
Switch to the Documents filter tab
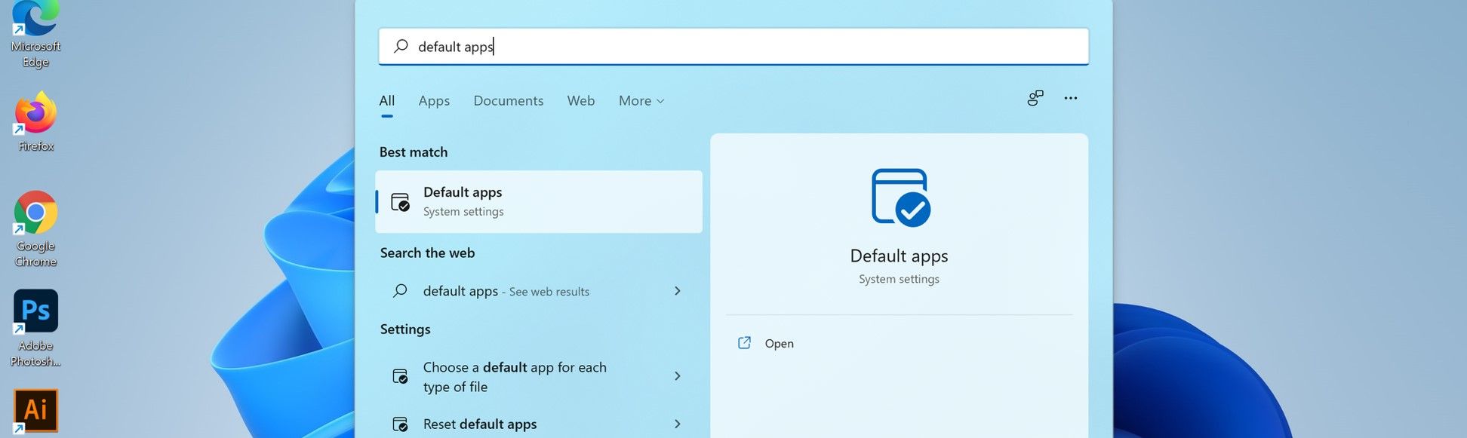click(508, 101)
